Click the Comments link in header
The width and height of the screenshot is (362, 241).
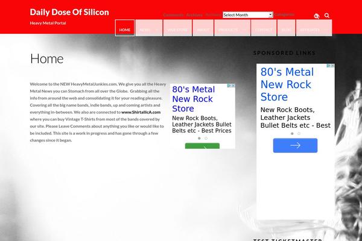(x=173, y=15)
